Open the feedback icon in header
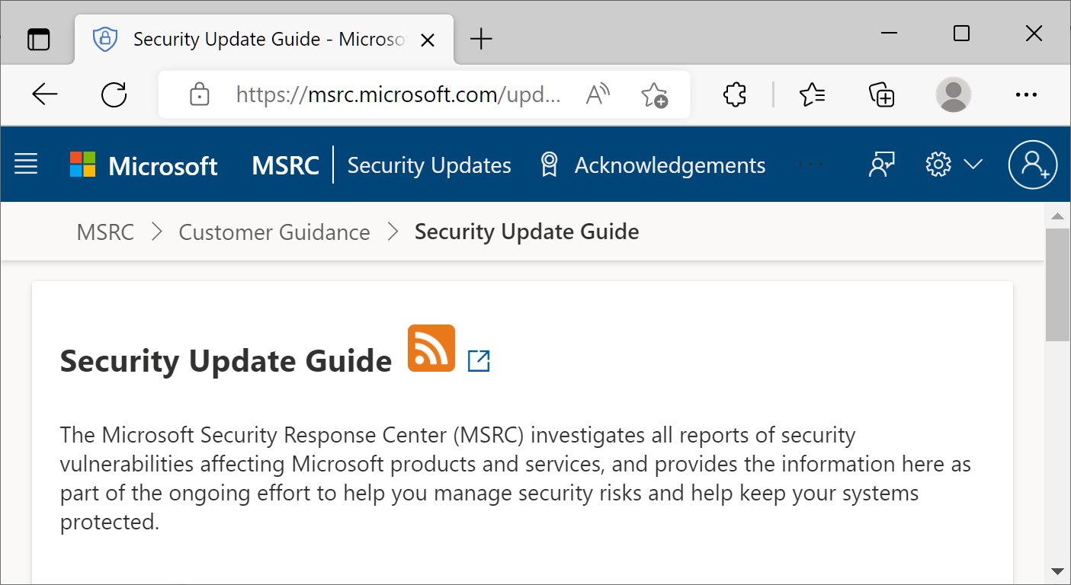This screenshot has height=585, width=1071. (881, 164)
